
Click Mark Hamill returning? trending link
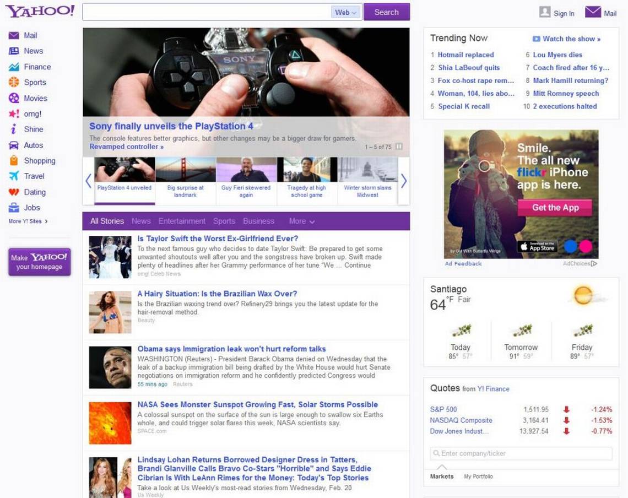coord(570,80)
